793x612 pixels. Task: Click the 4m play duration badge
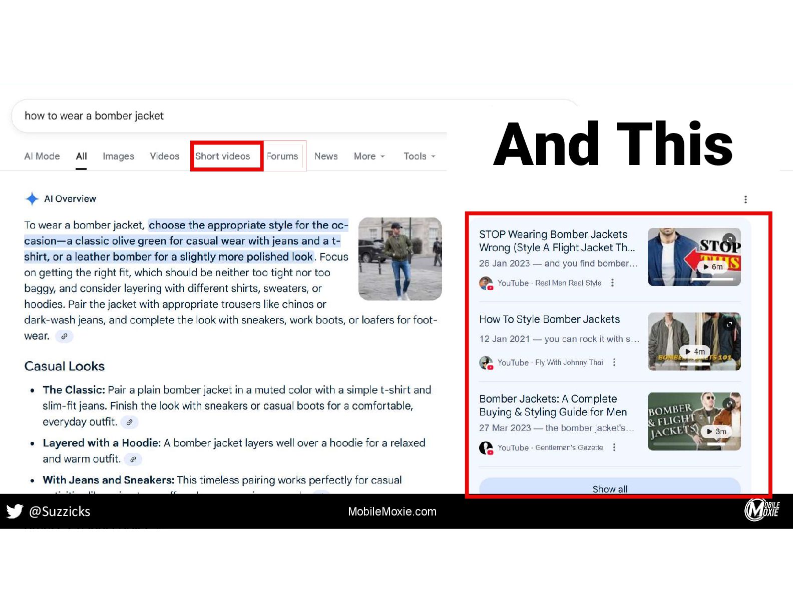tap(695, 351)
